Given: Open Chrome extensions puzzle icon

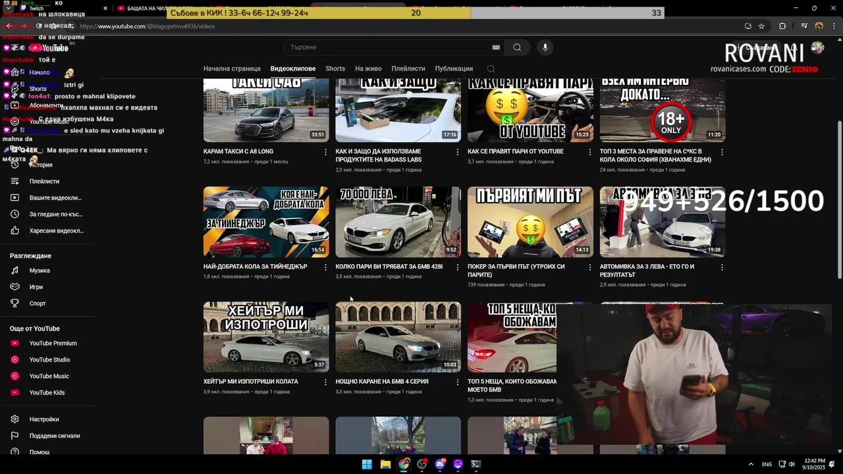Looking at the screenshot, I should click(782, 26).
